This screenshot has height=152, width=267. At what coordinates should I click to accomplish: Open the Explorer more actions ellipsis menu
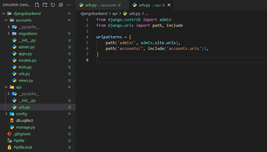pyautogui.click(x=69, y=5)
